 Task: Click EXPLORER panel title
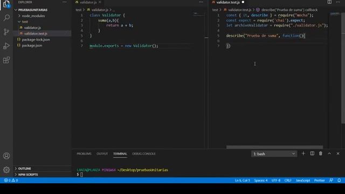click(25, 2)
